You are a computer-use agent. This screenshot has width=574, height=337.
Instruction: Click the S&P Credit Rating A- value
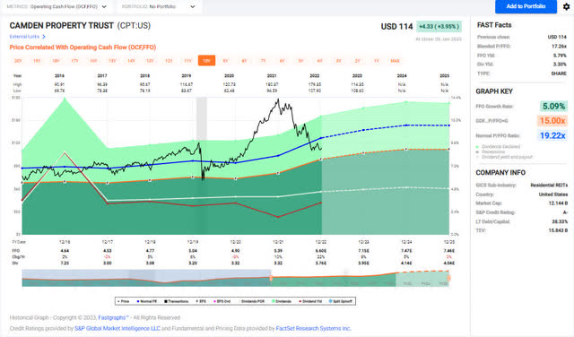click(565, 212)
